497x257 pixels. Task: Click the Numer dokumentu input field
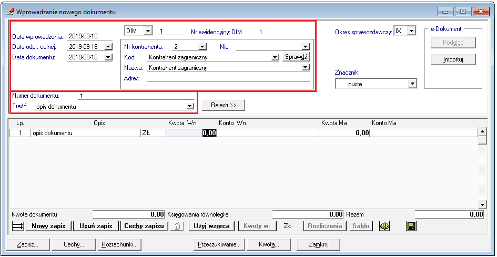tap(136, 96)
